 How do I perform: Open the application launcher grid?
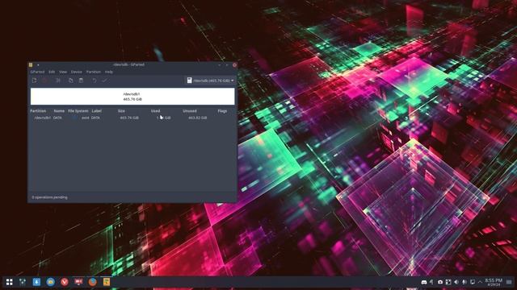[x=9, y=282]
